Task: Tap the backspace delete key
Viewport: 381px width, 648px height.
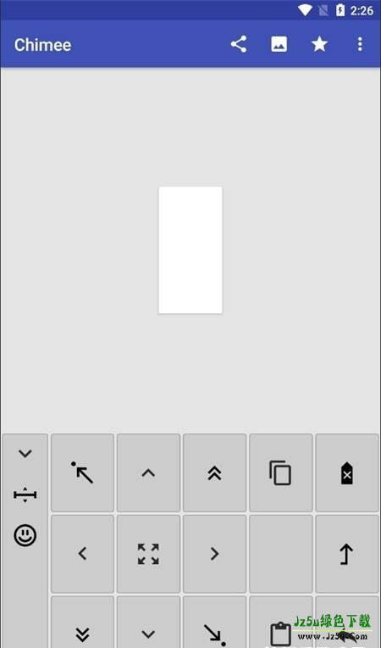Action: point(347,472)
